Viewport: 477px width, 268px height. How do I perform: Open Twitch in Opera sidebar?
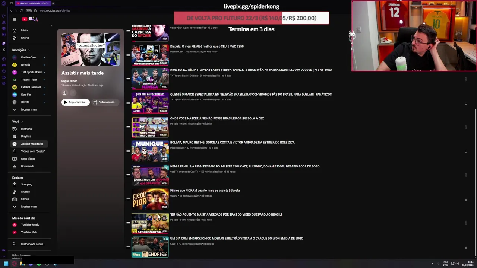pyautogui.click(x=4, y=44)
